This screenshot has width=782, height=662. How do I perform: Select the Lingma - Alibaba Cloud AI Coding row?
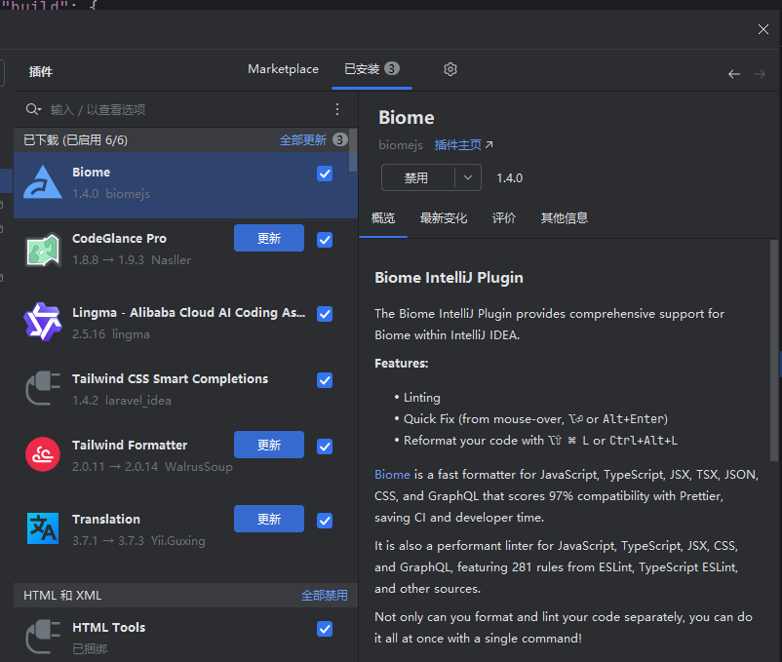click(x=185, y=322)
